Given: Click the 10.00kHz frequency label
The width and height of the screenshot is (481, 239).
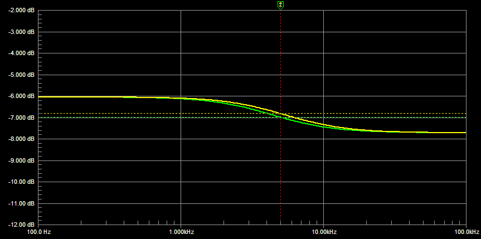Looking at the screenshot, I should 323,231.
